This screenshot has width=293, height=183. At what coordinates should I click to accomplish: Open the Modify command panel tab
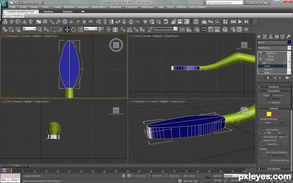pos(265,37)
